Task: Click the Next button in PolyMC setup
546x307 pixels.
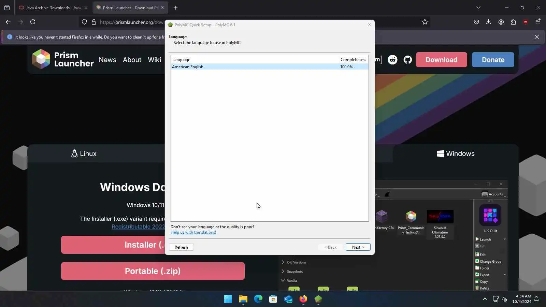Action: (x=358, y=247)
